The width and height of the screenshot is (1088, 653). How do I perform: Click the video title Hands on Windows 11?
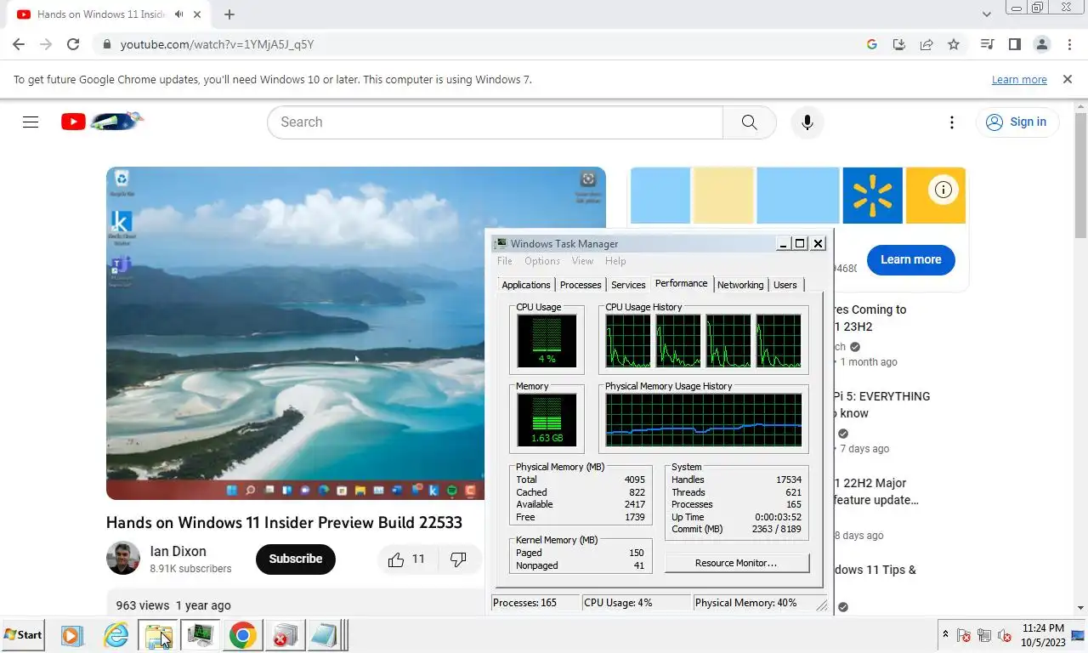click(x=284, y=522)
